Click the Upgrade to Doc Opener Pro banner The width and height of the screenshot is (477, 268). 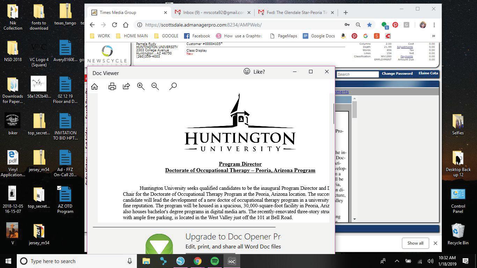tap(213, 241)
